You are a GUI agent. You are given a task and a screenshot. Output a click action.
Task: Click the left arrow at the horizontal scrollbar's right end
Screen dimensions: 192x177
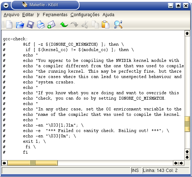tap(176, 163)
